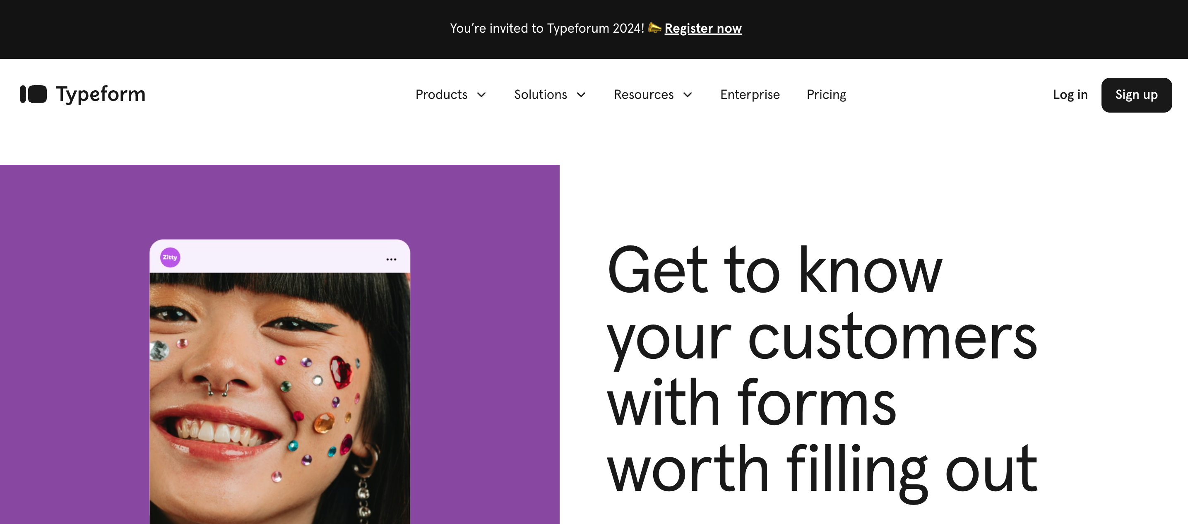
Task: Expand the Resources chevron arrow
Action: click(688, 95)
